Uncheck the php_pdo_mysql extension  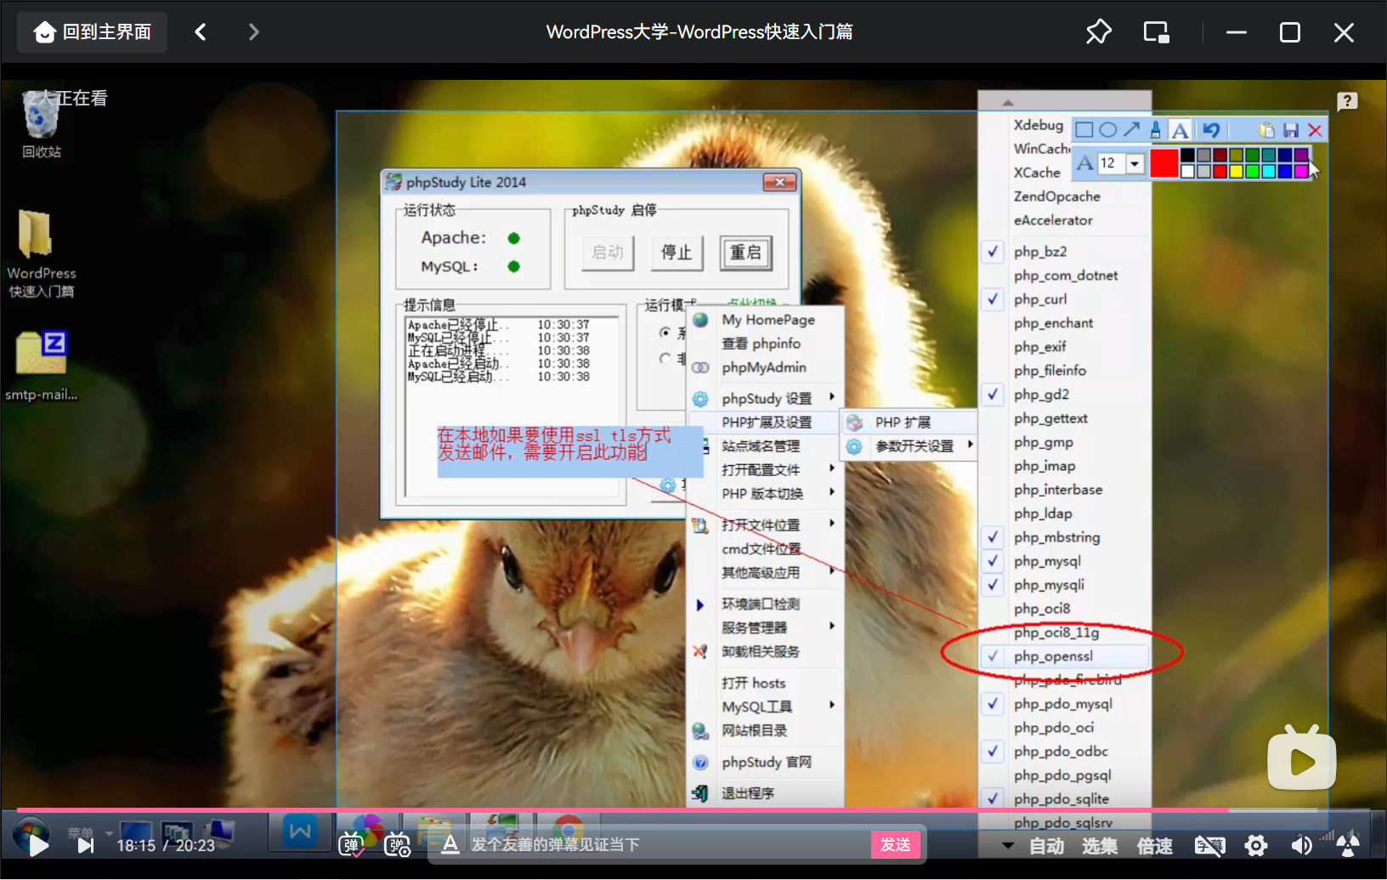(x=1065, y=704)
